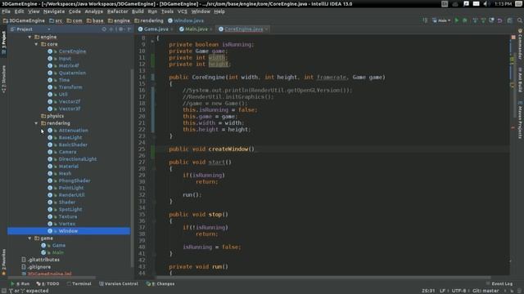Collapse the engine folder in the tree
524x294 pixels.
29,37
